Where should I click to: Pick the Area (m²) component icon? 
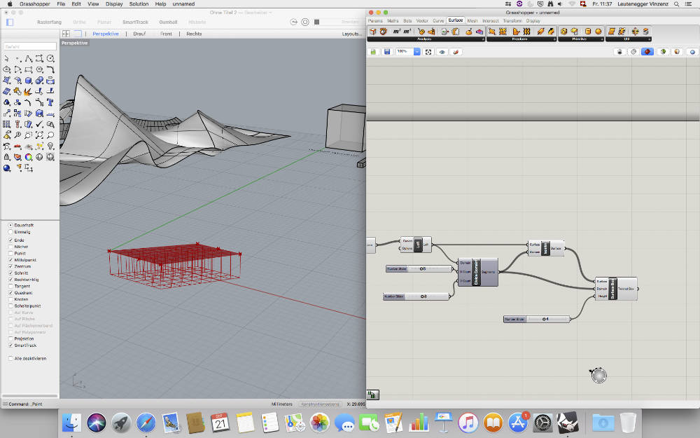coord(396,32)
